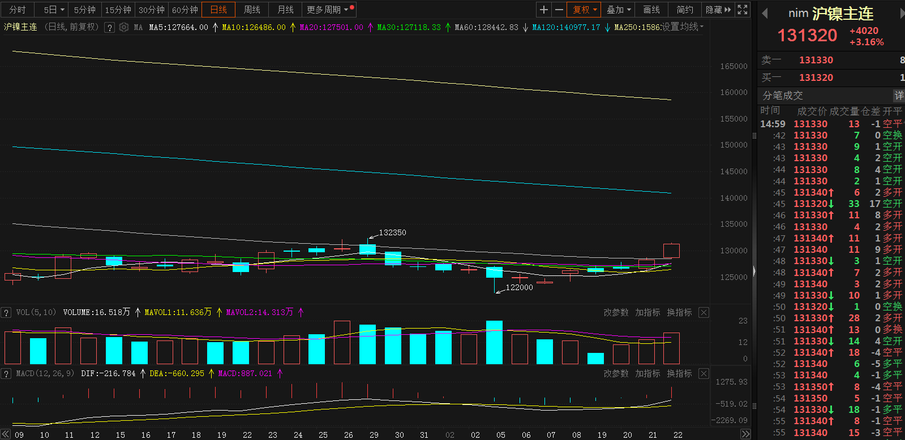
Task: Toggle 隐藏 to hide side panel
Action: [718, 10]
